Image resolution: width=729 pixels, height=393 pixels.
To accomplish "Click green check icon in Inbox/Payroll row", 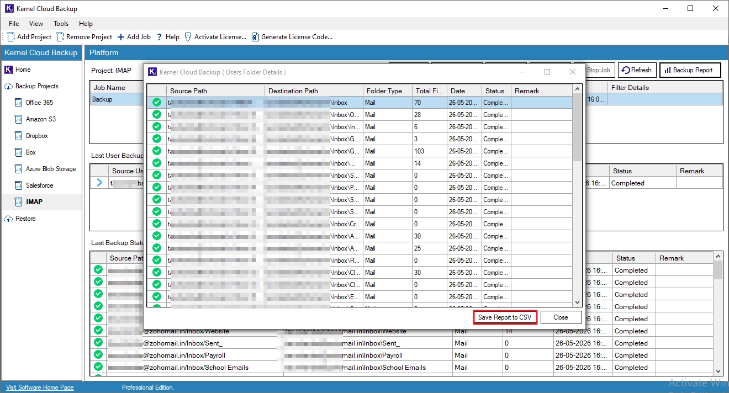I will [x=98, y=354].
